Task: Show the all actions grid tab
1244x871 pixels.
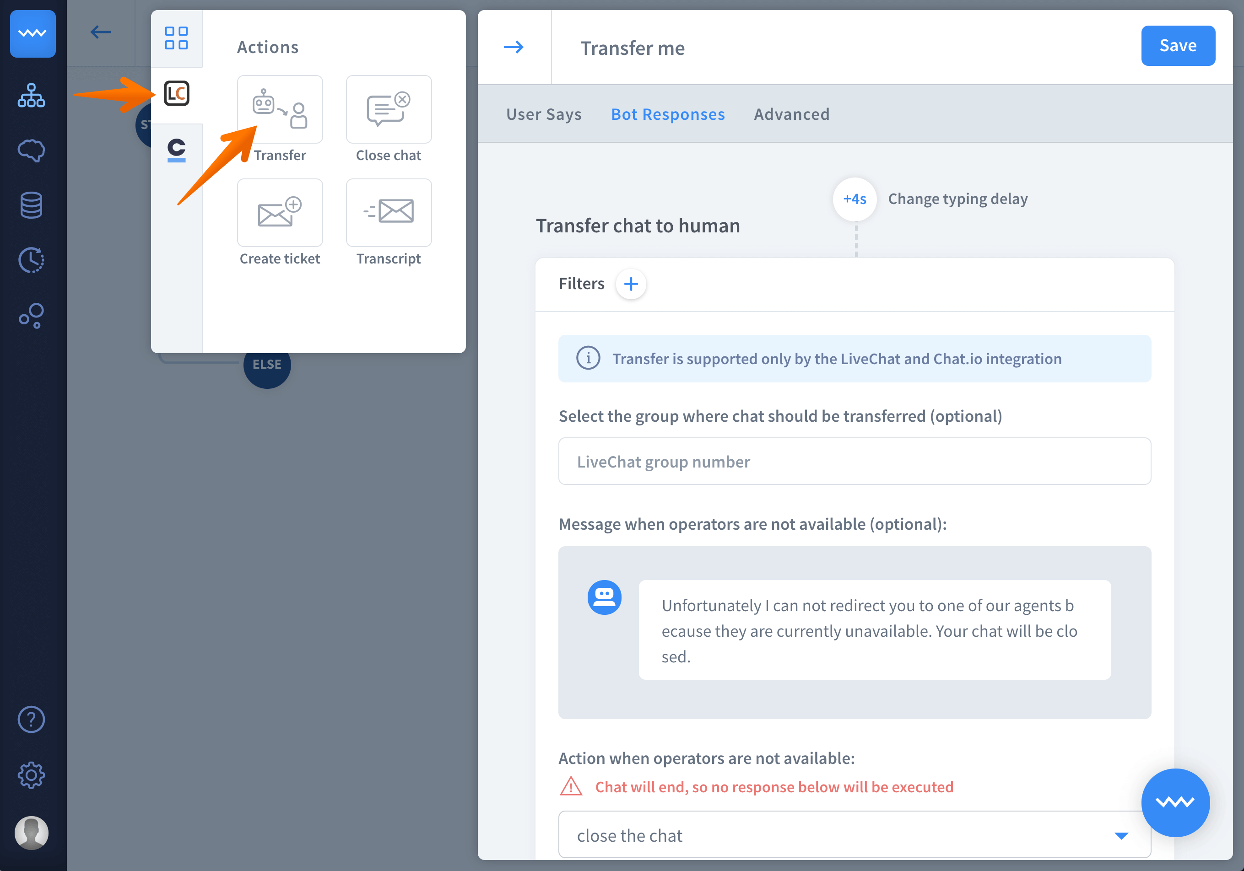Action: (177, 38)
